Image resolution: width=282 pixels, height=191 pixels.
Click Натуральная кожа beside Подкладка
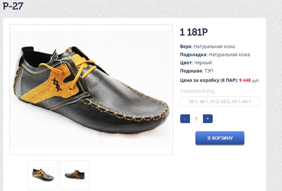point(229,55)
